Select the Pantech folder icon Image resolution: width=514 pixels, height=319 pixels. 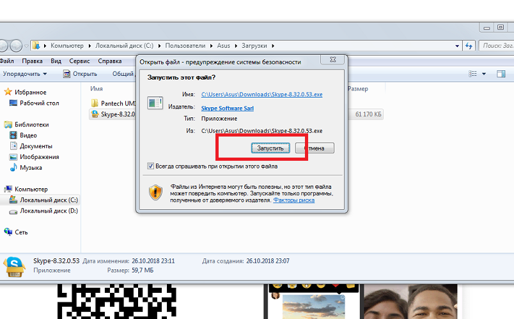[95, 103]
